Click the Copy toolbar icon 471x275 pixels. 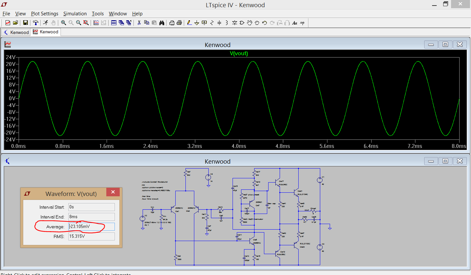coord(147,23)
